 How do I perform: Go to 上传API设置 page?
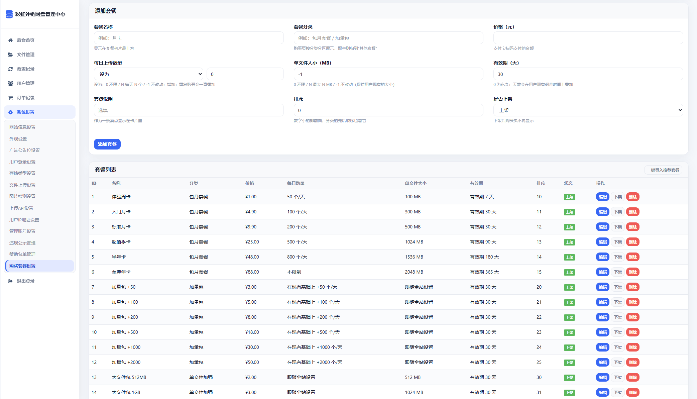[21, 208]
